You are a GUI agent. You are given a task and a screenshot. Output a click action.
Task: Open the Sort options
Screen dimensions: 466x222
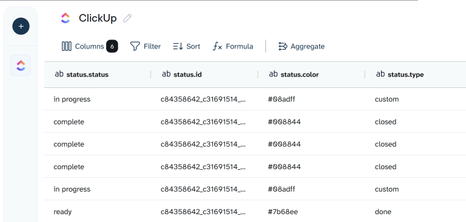187,46
